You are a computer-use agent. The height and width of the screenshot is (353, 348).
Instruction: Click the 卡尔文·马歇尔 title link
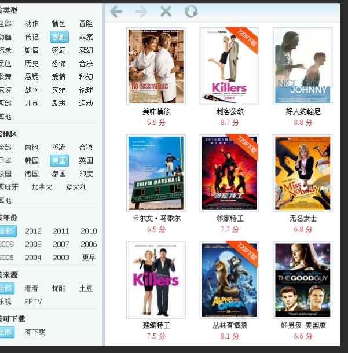(x=156, y=218)
